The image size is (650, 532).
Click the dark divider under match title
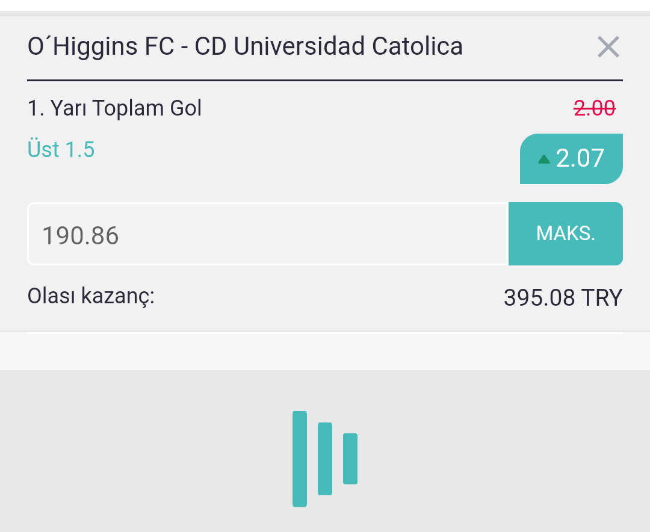tap(325, 81)
